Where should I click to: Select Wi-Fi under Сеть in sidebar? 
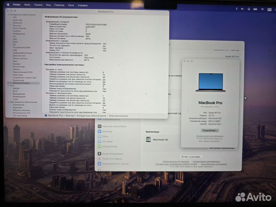coord(15,91)
